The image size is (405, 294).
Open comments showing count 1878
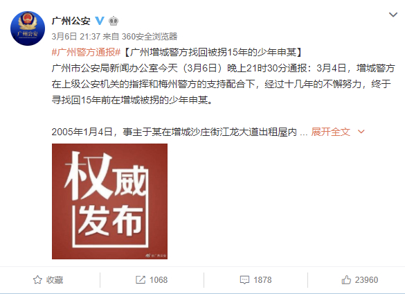click(255, 280)
